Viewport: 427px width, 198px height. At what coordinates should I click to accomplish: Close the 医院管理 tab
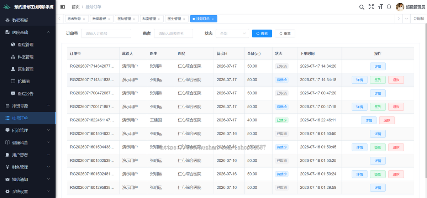tap(134, 19)
